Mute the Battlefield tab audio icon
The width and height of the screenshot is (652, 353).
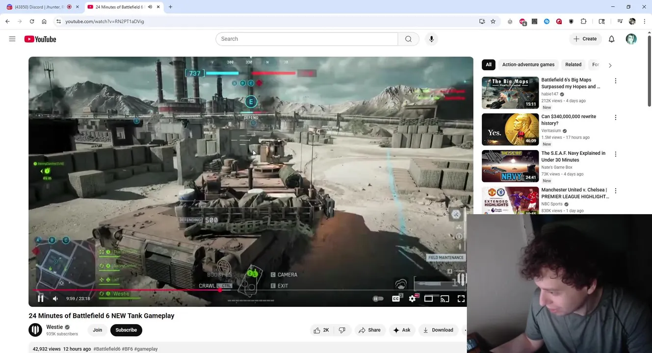(x=150, y=7)
